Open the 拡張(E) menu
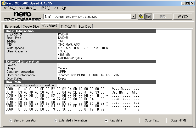 pos(45,8)
